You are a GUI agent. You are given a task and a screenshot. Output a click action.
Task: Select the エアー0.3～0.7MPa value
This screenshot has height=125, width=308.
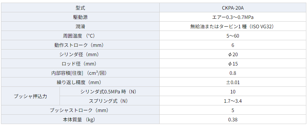pyautogui.click(x=233, y=17)
